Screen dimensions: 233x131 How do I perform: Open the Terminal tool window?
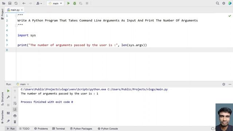(x=59, y=128)
